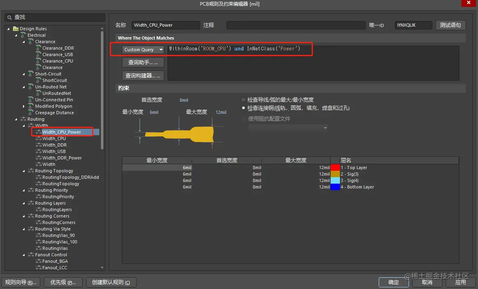Screen dimensions: 478x289
Task: Open the 查询助手 helper button
Action: coord(143,62)
